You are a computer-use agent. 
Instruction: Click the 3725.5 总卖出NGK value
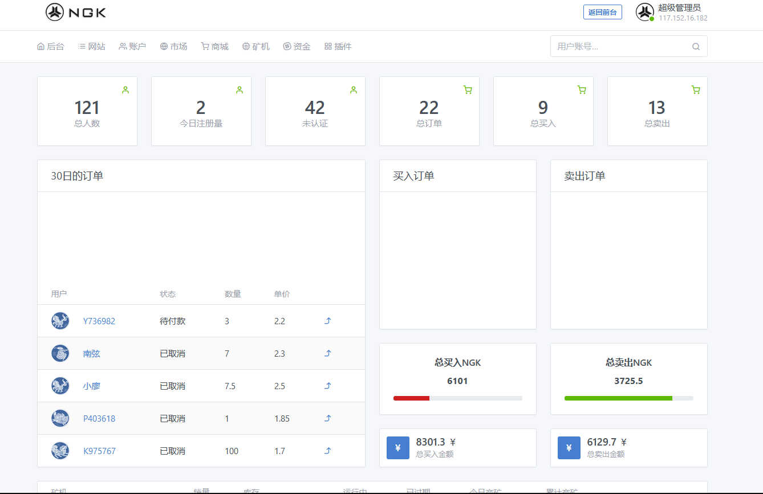pyautogui.click(x=628, y=381)
